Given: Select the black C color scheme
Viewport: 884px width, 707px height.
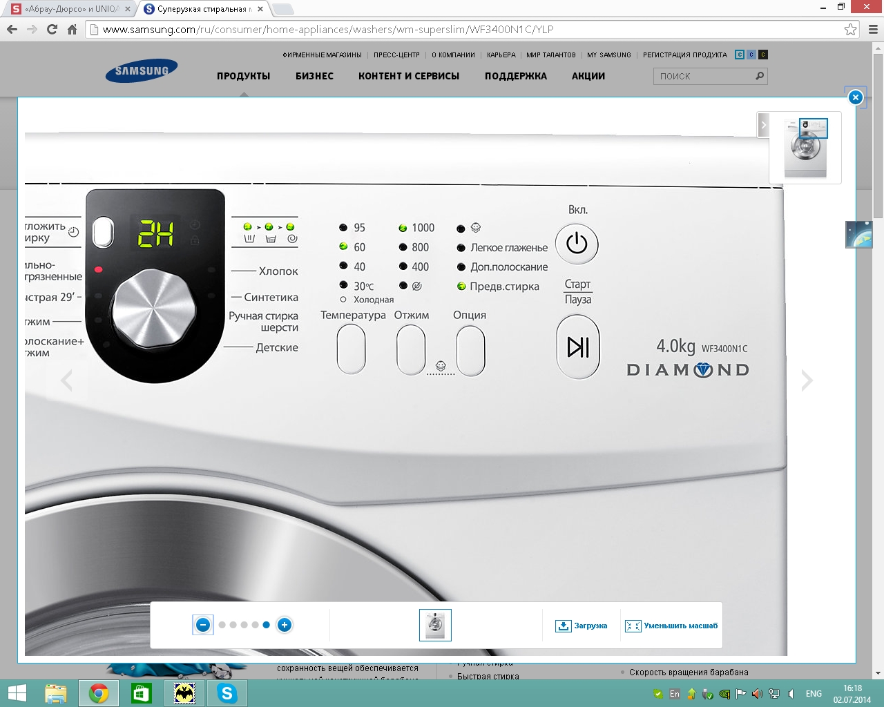Looking at the screenshot, I should (763, 55).
